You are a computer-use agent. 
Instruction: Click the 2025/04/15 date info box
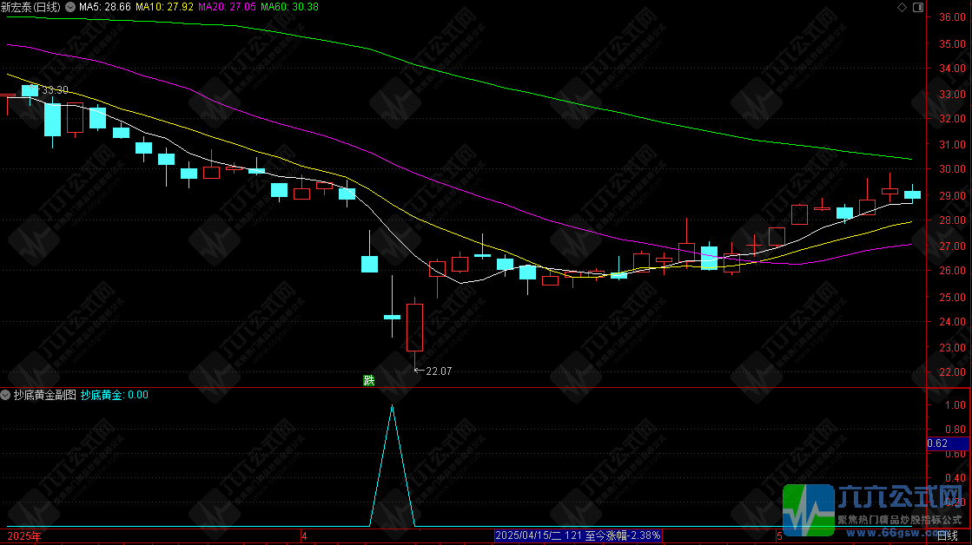pyautogui.click(x=579, y=535)
